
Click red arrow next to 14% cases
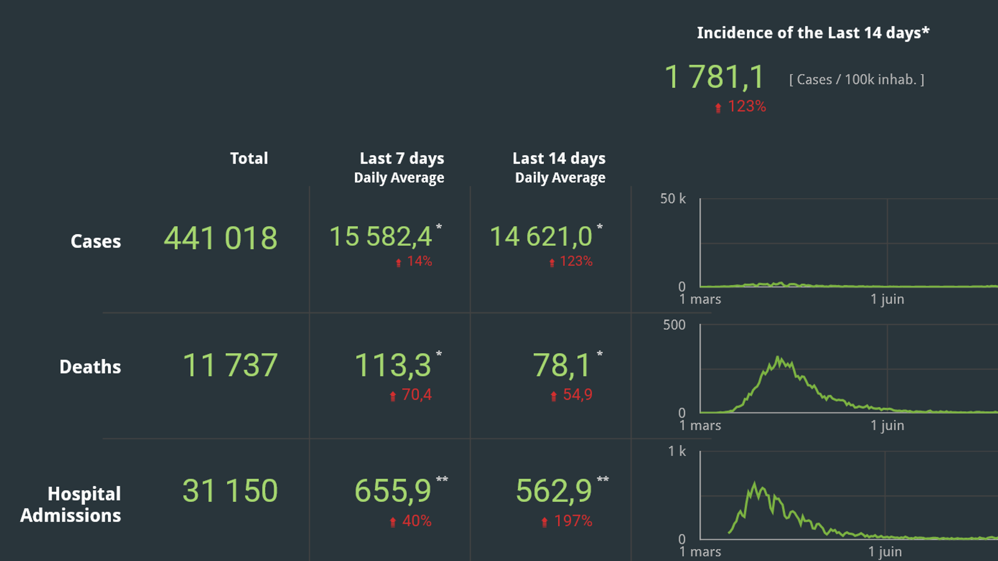(x=399, y=262)
